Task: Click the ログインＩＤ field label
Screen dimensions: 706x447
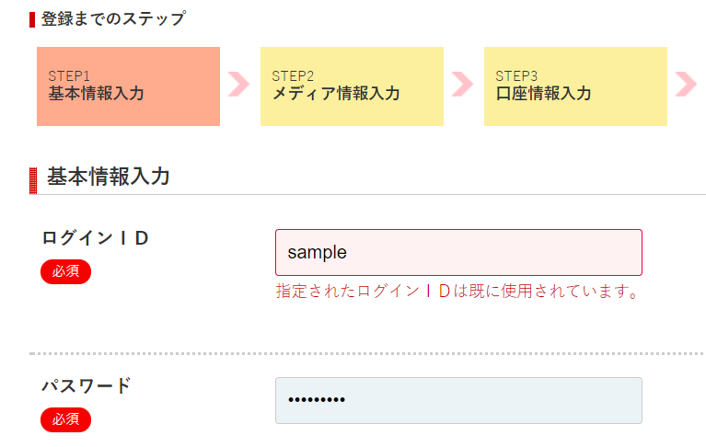Action: [x=96, y=238]
